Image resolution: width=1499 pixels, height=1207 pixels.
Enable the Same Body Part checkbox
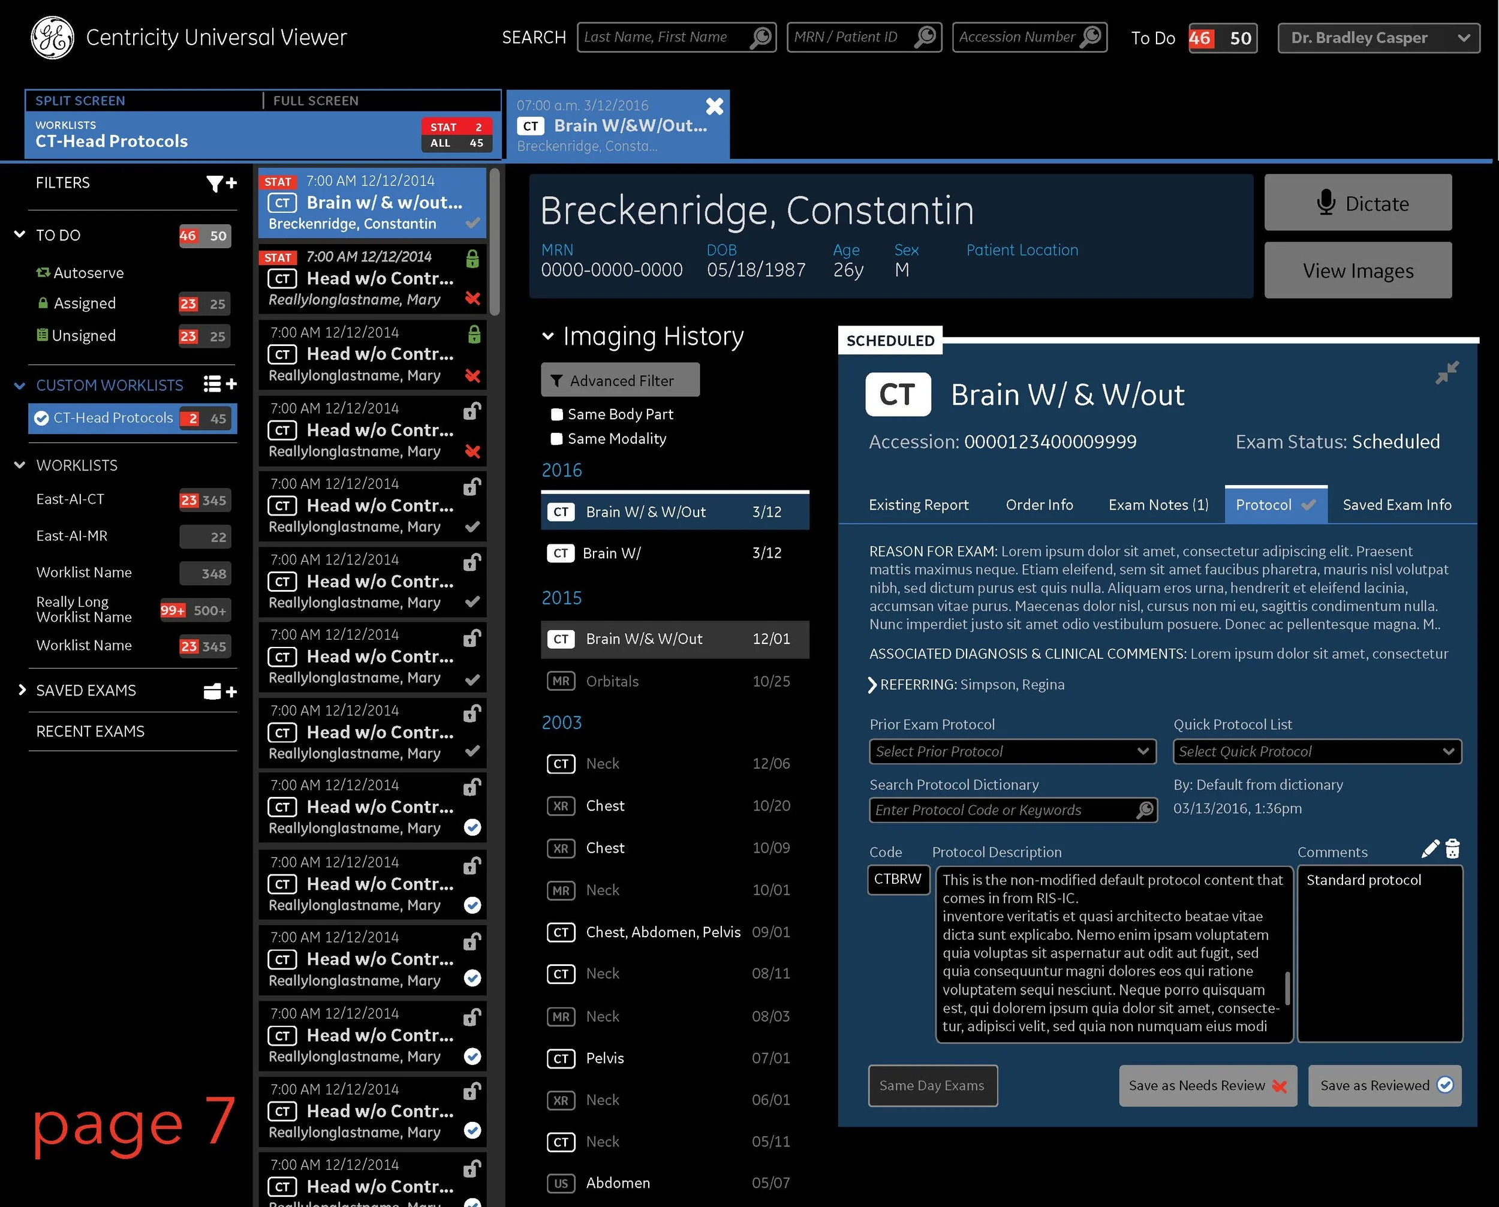coord(556,414)
